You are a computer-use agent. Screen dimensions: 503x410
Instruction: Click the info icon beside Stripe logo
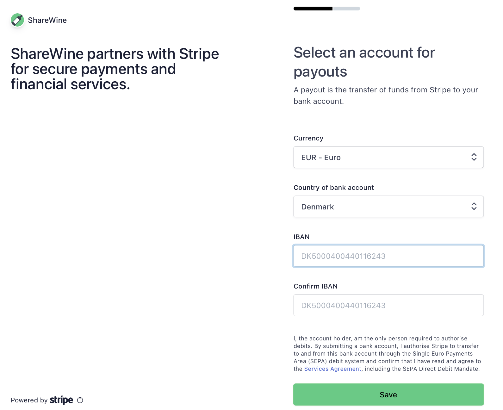[80, 400]
